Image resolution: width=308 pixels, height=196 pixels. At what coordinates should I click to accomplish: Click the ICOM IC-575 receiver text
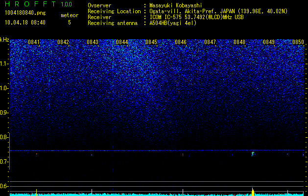tap(197, 17)
